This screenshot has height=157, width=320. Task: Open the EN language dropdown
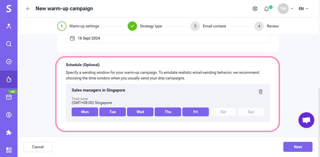coord(303,9)
